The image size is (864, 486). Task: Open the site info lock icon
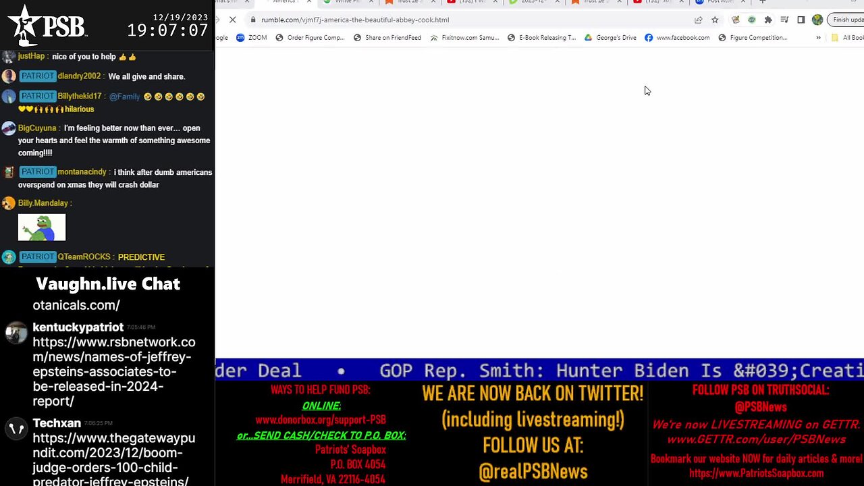click(252, 20)
